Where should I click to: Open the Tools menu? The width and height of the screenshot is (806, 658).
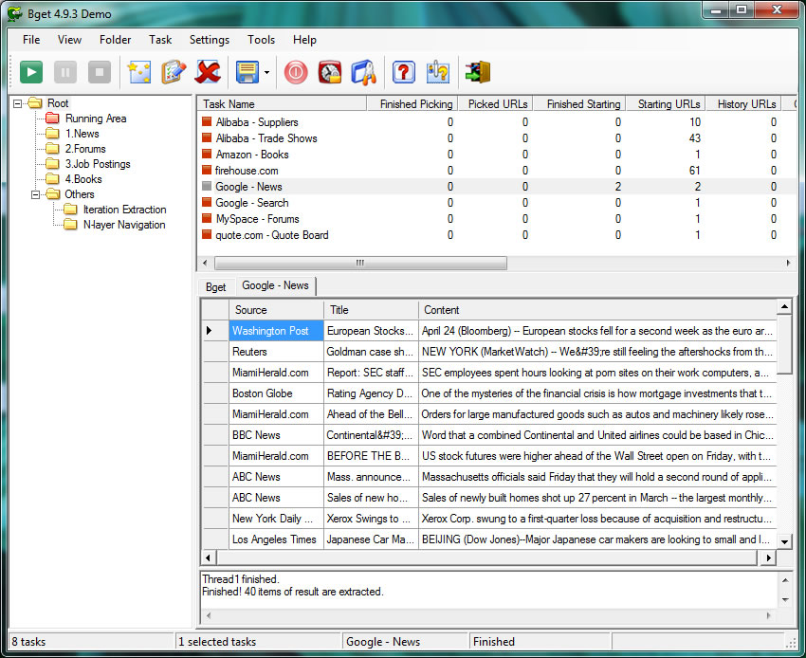pos(261,40)
